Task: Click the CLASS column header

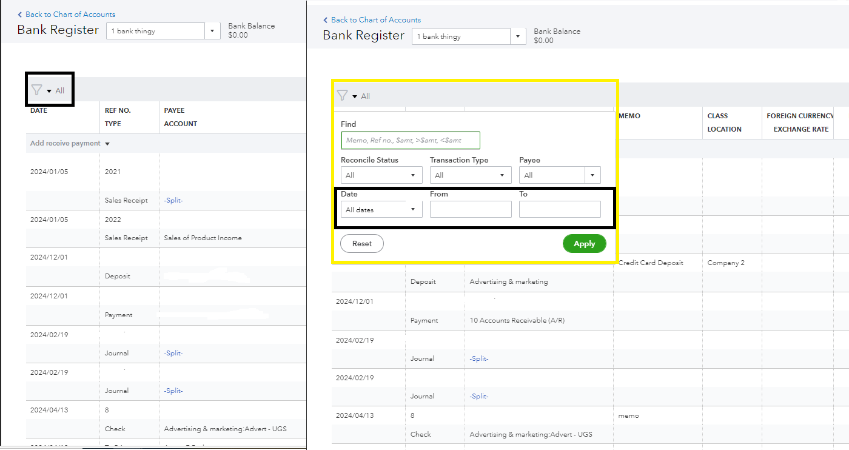Action: coord(717,116)
